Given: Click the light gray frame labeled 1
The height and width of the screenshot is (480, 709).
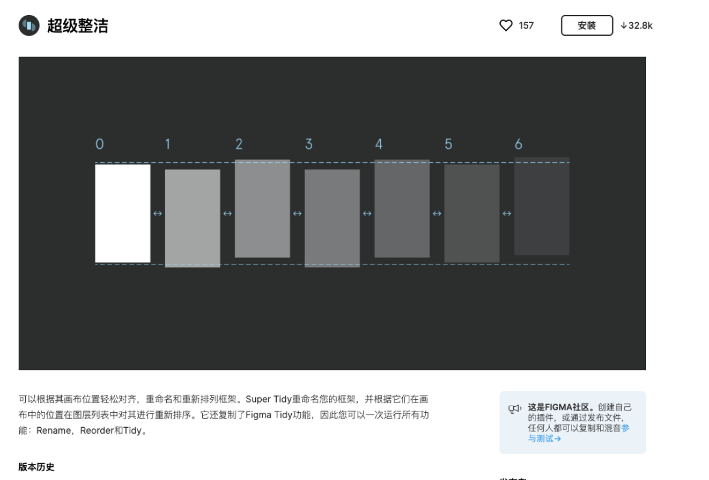Looking at the screenshot, I should coord(192,218).
